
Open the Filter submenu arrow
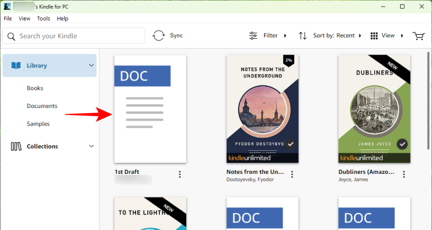pos(285,36)
